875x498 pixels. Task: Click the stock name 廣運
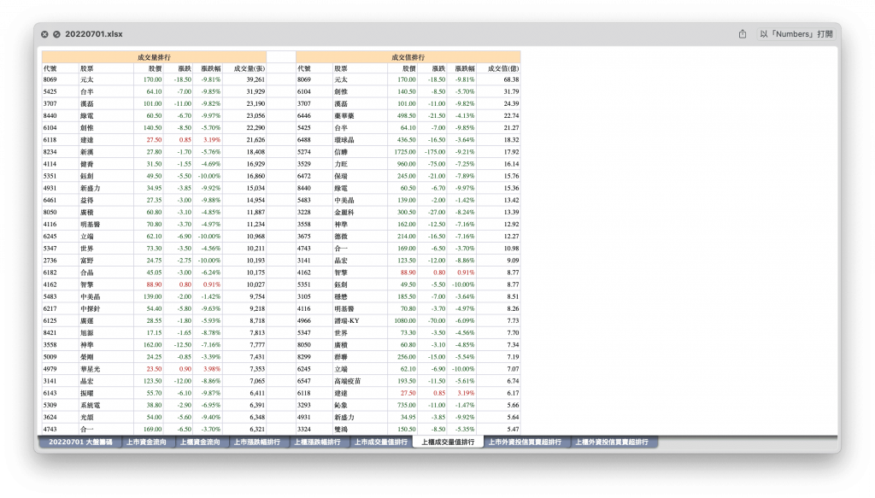(86, 320)
